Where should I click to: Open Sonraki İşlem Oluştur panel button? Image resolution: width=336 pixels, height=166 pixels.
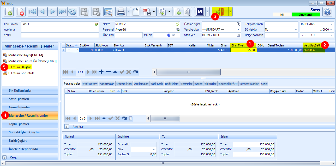(30, 132)
